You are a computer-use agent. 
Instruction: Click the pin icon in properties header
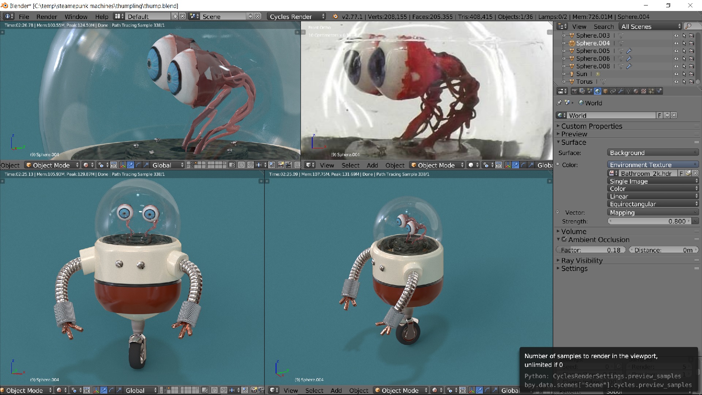pos(559,103)
